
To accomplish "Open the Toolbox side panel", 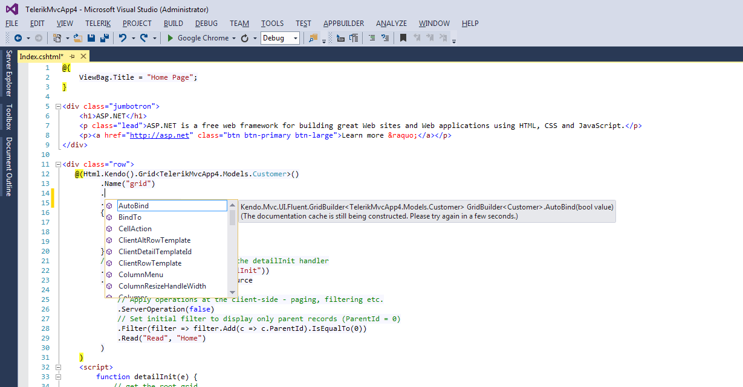I will (x=8, y=117).
